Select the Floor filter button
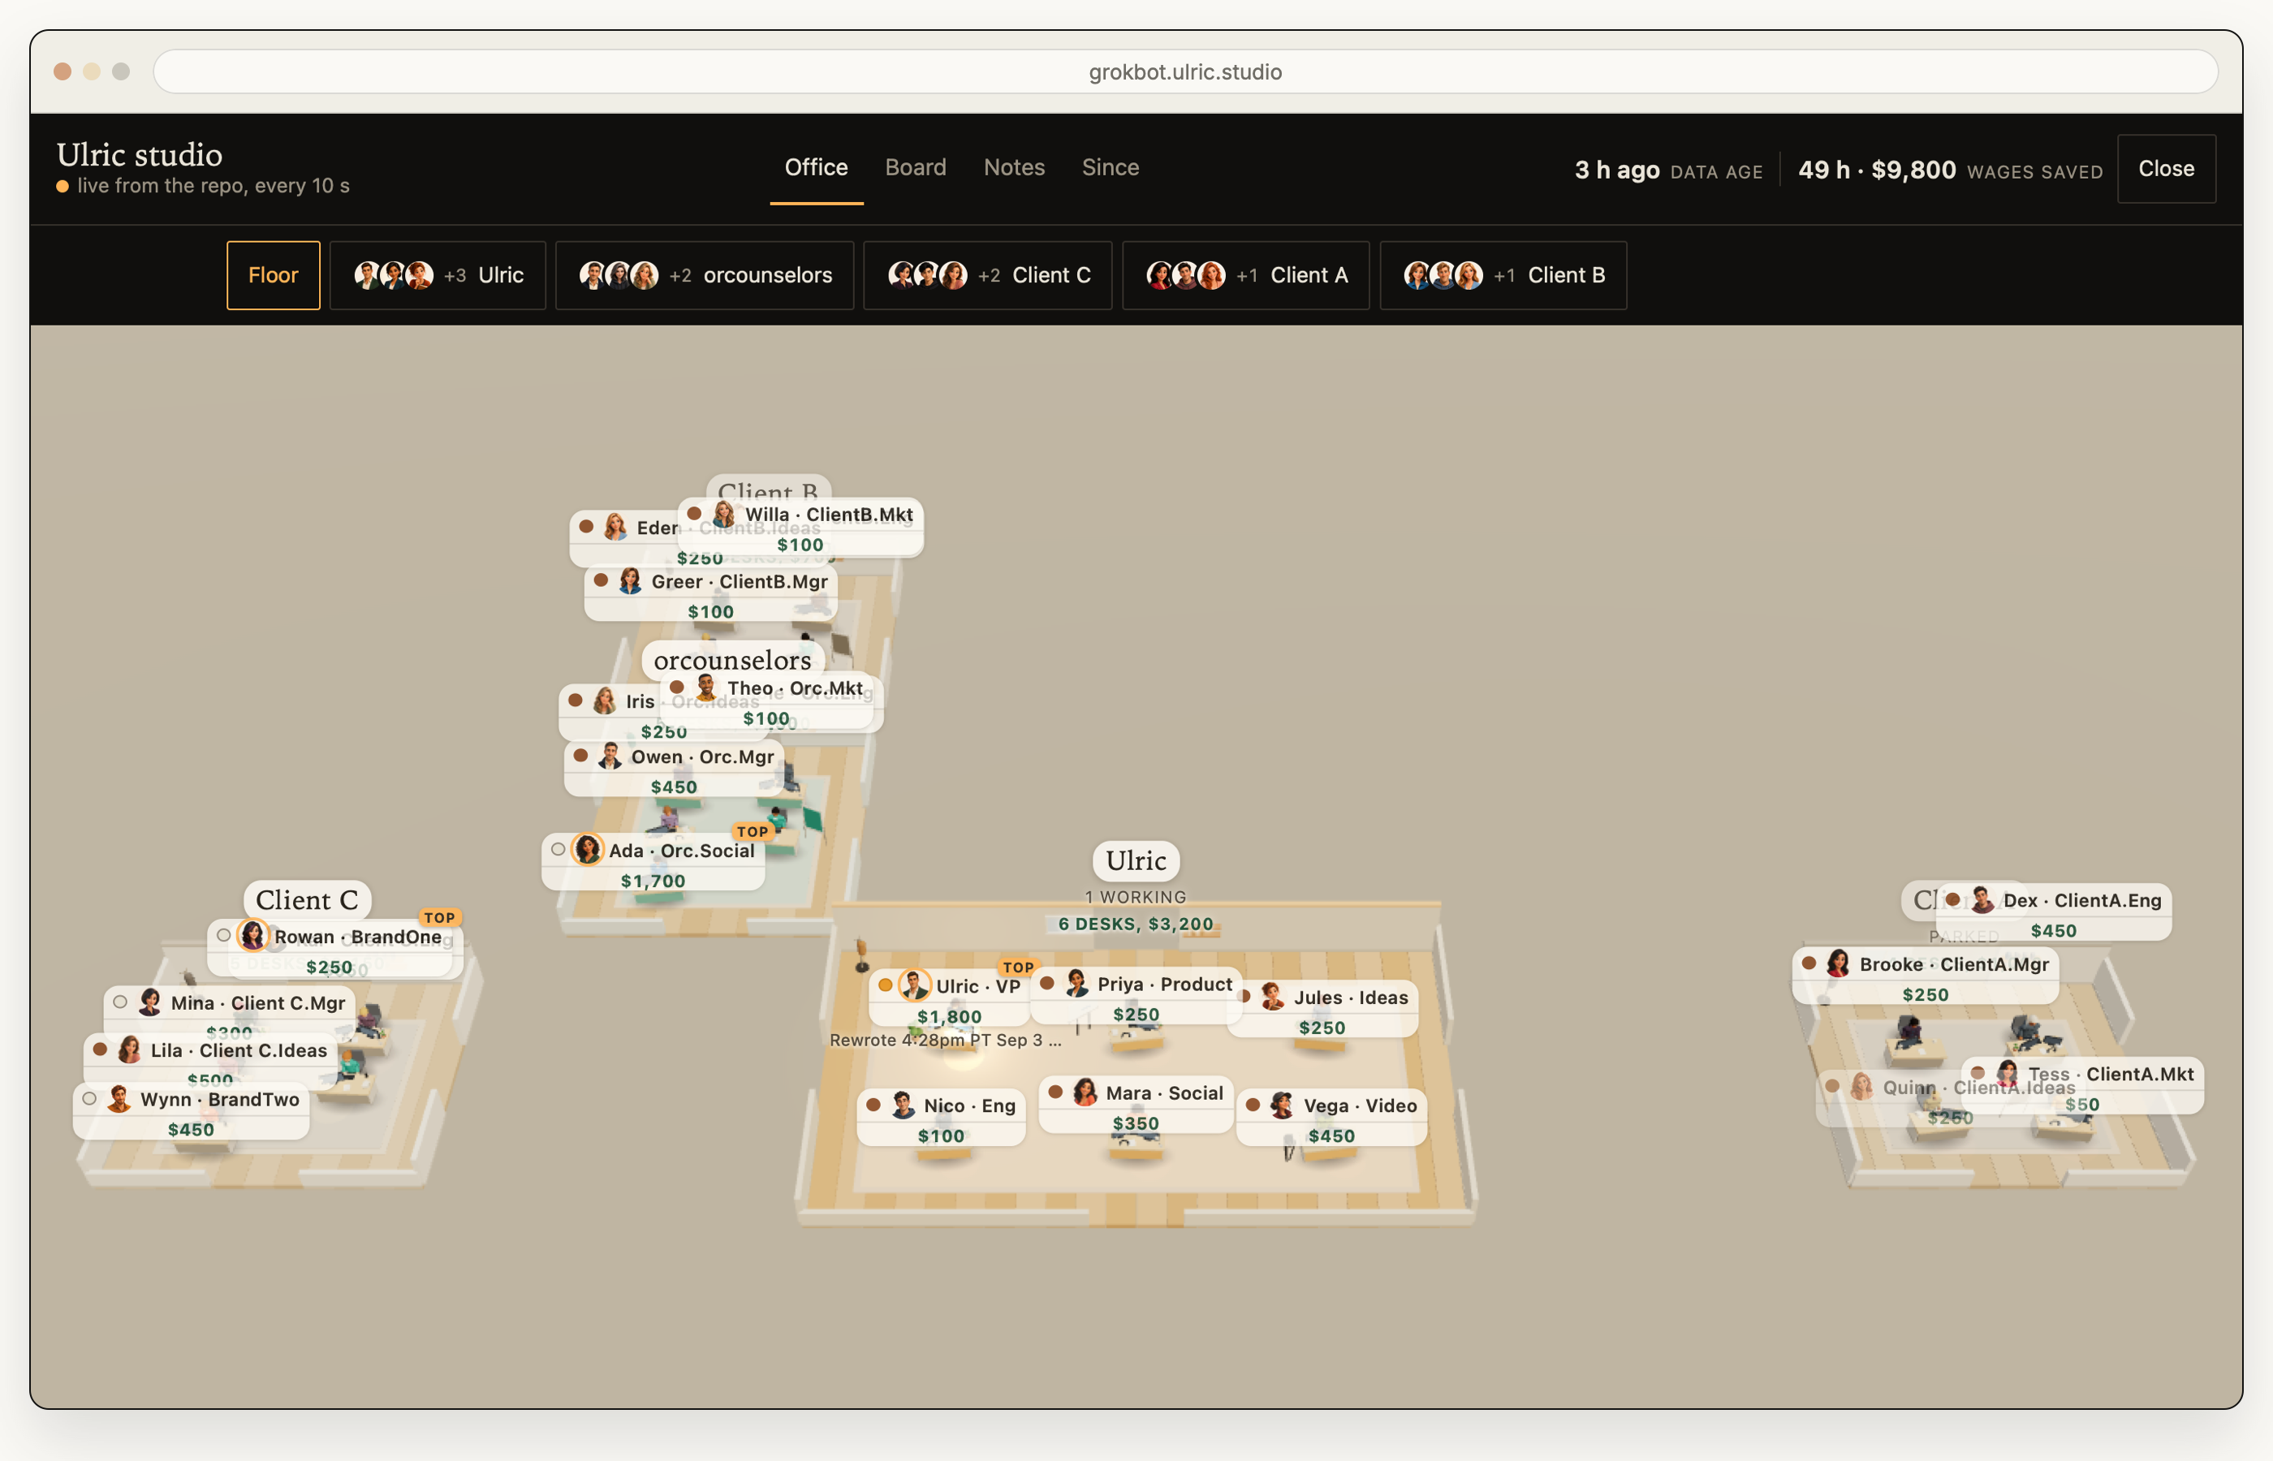The image size is (2273, 1461). pos(274,275)
